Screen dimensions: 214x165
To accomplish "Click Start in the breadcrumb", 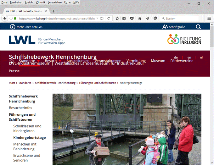I will (12, 83).
